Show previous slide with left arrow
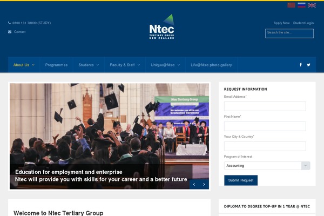 [x=194, y=184]
